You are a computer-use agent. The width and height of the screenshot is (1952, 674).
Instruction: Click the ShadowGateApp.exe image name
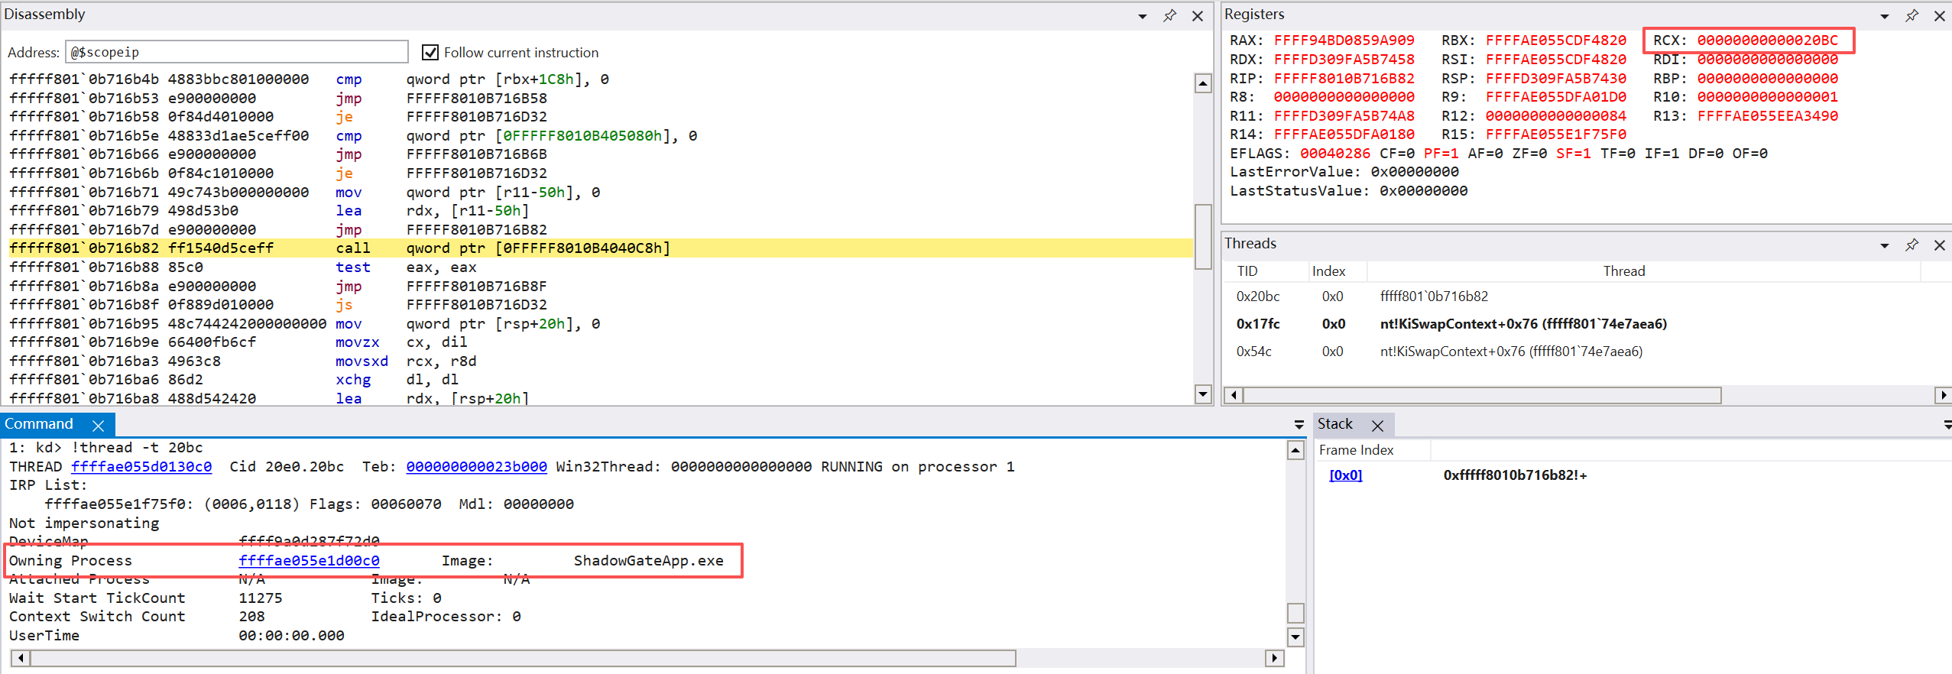click(x=648, y=561)
